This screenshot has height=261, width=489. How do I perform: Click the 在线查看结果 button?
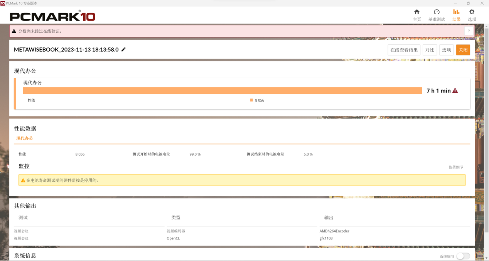404,50
